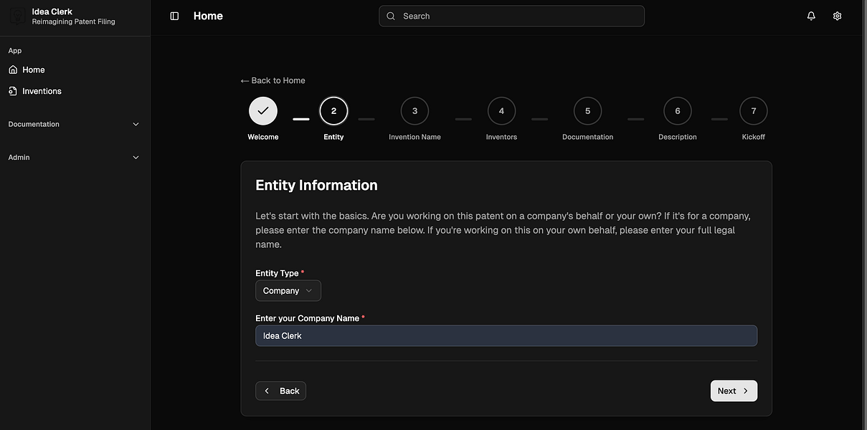The height and width of the screenshot is (430, 867).
Task: Click the Home house icon in sidebar
Action: (13, 70)
